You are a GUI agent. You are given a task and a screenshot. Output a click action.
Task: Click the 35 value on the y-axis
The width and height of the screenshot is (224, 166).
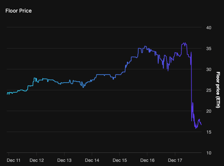[209, 48]
